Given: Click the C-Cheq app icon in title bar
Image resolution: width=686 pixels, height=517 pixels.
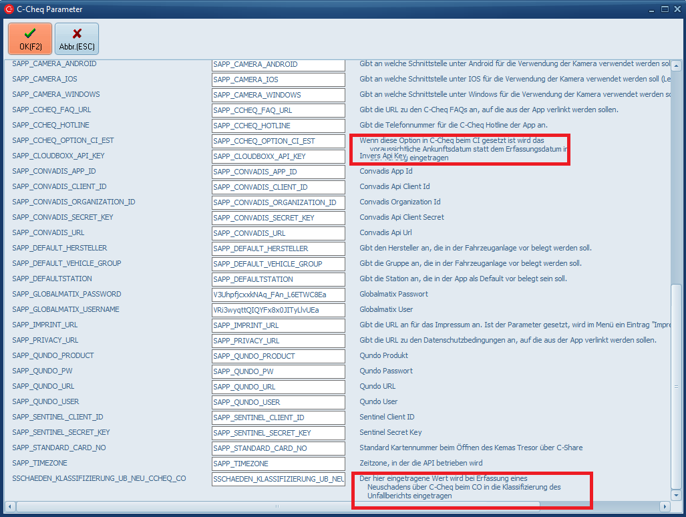Looking at the screenshot, I should coord(9,9).
